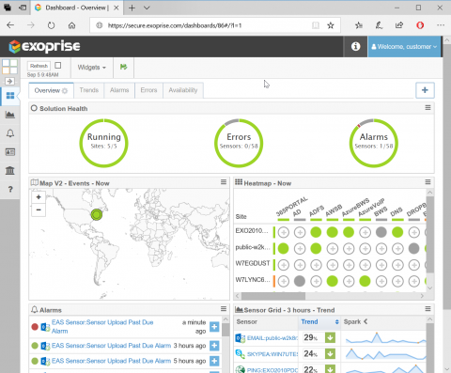Click the 29% trend down arrow

coord(330,337)
